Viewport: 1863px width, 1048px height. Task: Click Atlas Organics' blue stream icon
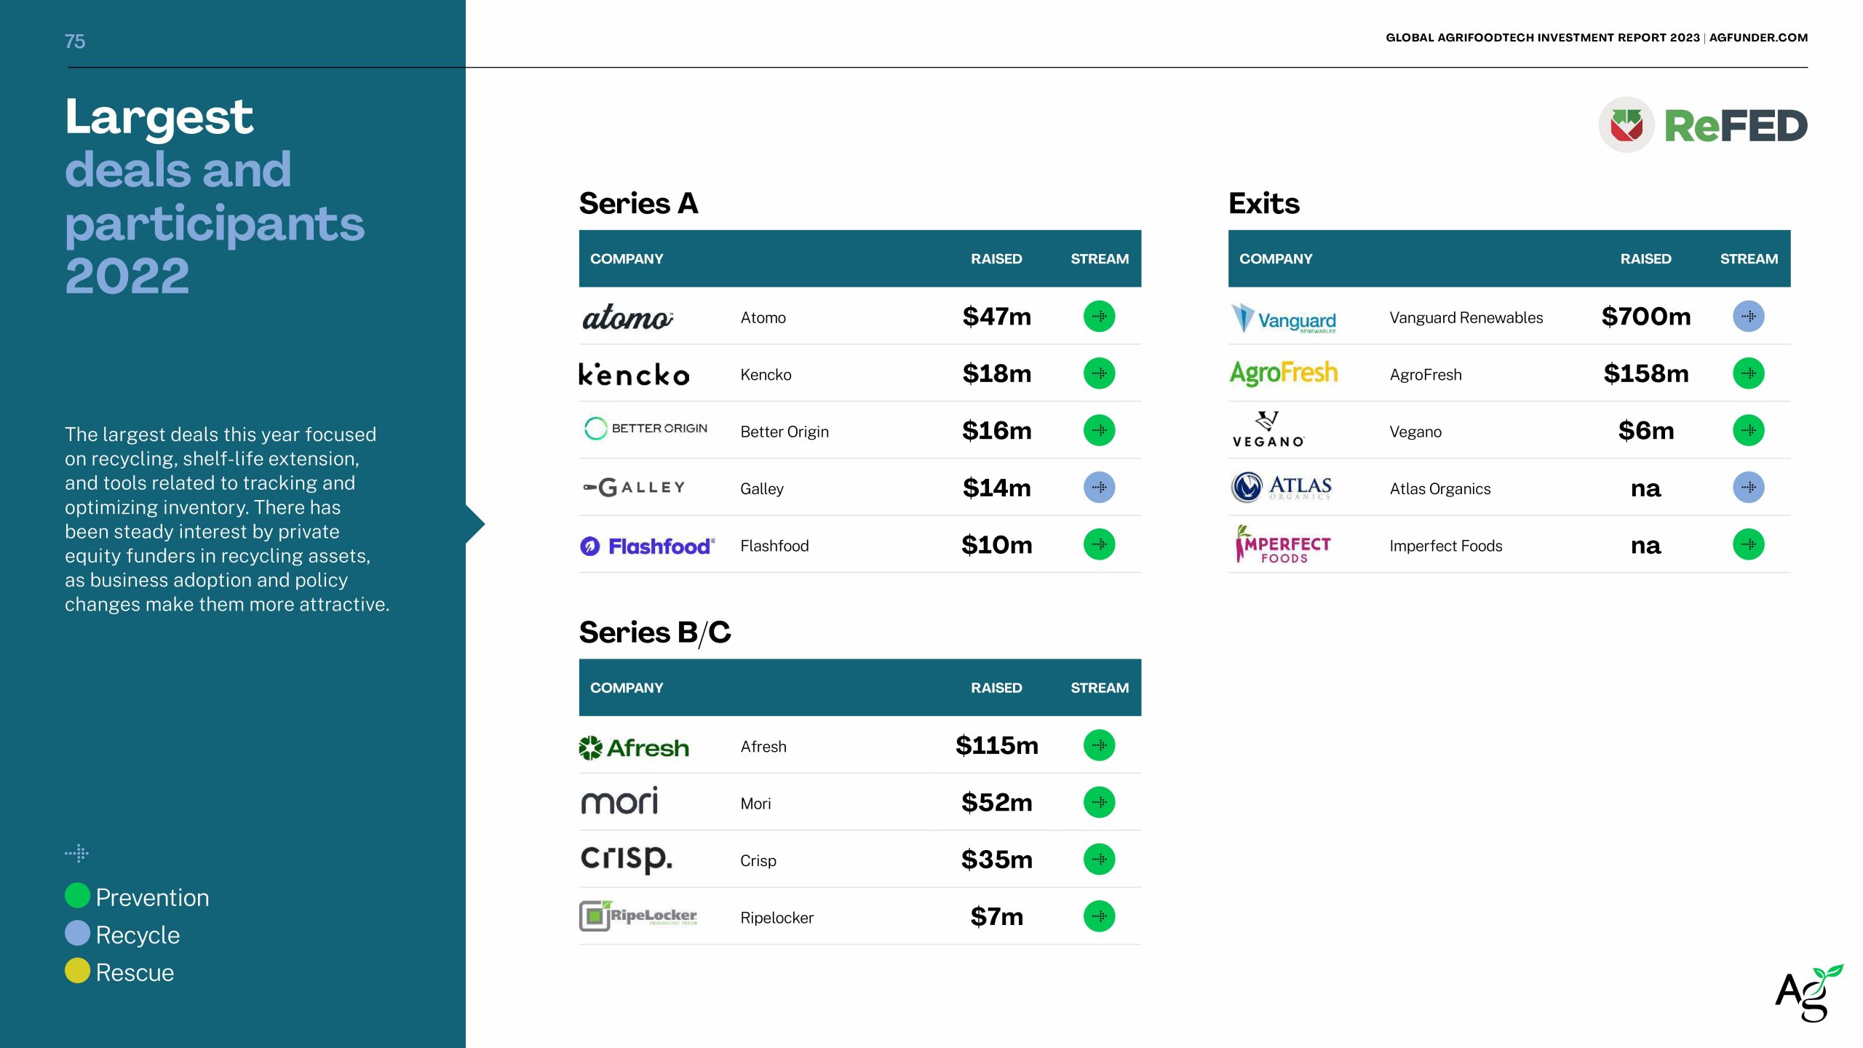click(1748, 488)
